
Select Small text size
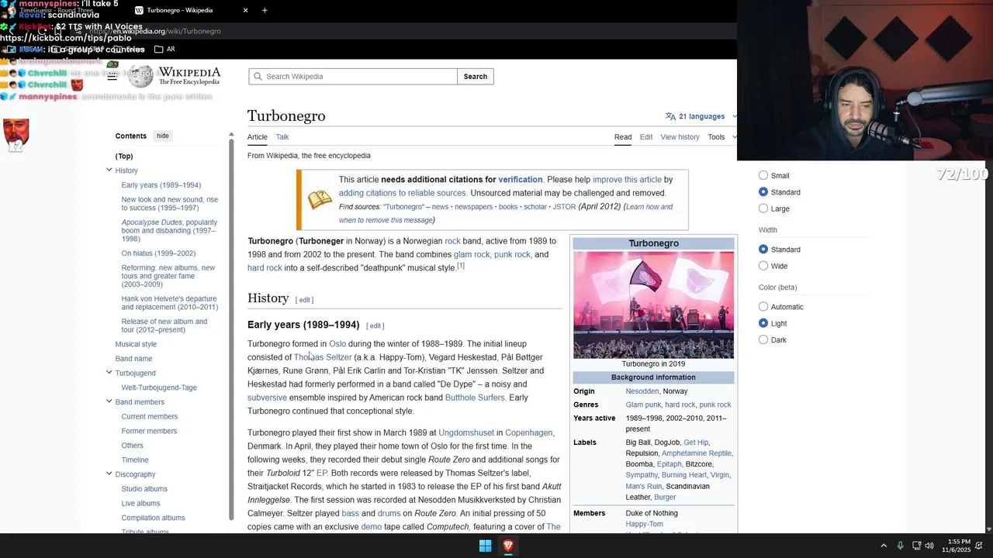(x=763, y=175)
